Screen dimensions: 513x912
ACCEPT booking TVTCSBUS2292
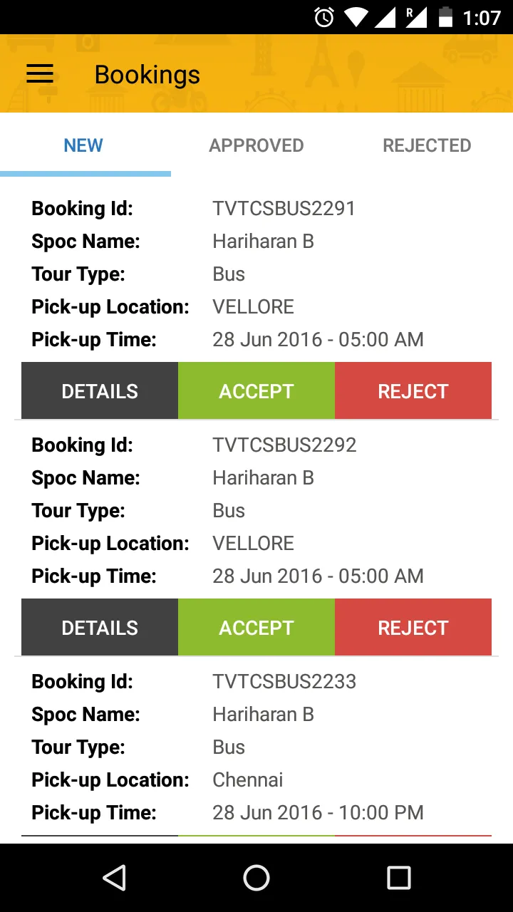256,627
